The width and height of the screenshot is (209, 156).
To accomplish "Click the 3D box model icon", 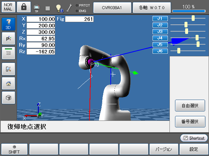I will [x=8, y=97].
